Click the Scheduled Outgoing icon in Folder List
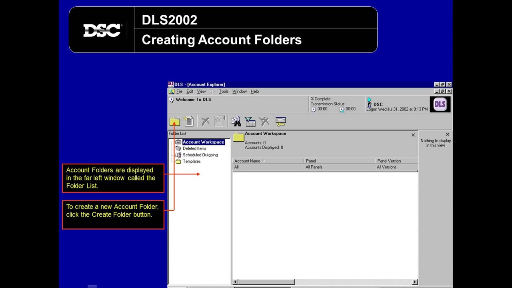 (178, 155)
